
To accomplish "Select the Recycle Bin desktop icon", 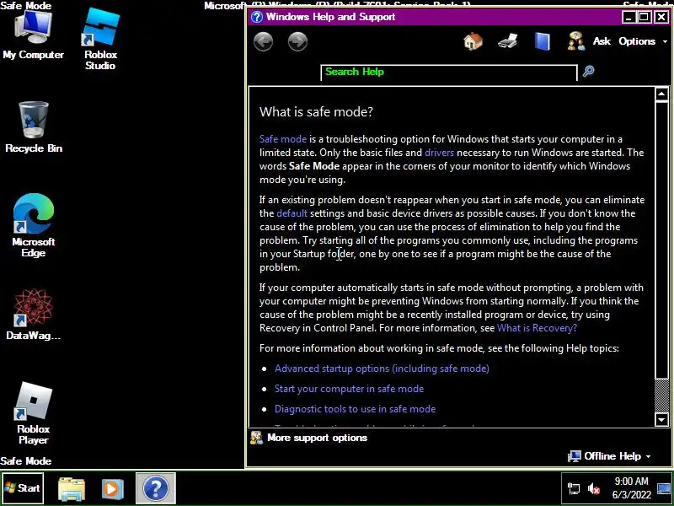I will tap(34, 127).
